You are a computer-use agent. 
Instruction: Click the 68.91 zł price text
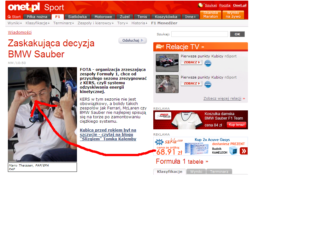[169, 152]
